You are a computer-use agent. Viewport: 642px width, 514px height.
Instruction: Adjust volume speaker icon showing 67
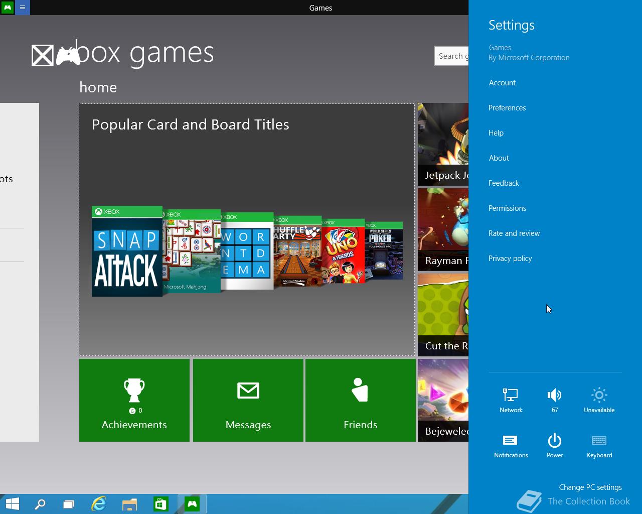555,400
